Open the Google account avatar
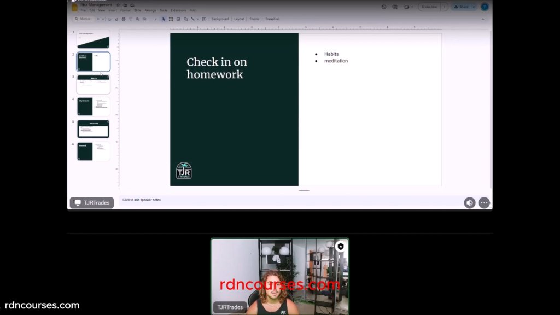 point(485,7)
